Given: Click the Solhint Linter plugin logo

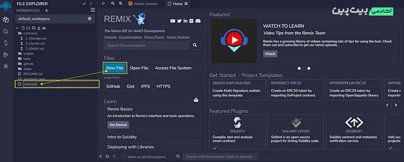Looking at the screenshot, I should pos(296,122).
